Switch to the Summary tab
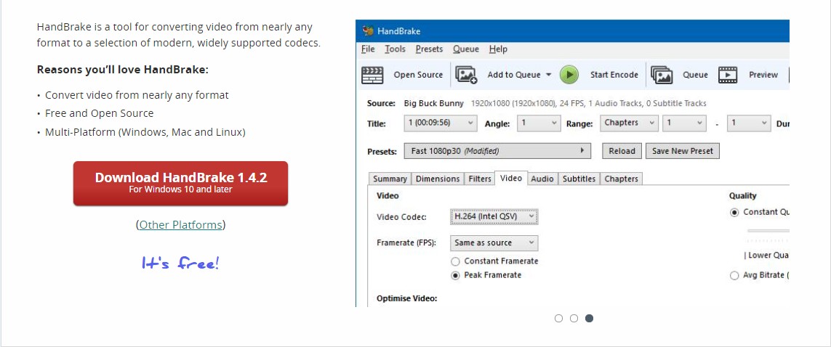831x347 pixels. [390, 179]
